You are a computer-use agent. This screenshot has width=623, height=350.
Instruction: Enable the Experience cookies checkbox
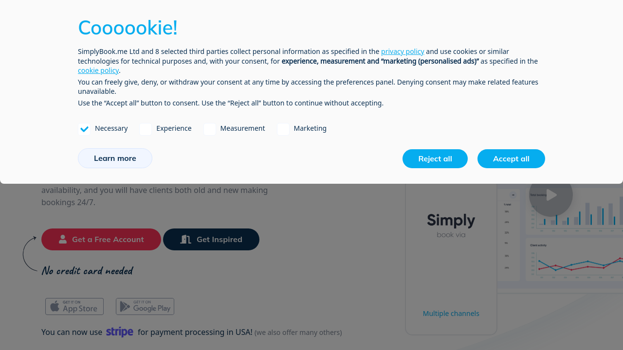tap(146, 129)
